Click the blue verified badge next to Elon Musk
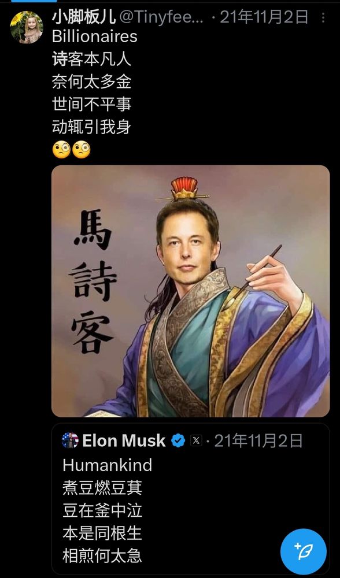 pyautogui.click(x=178, y=440)
